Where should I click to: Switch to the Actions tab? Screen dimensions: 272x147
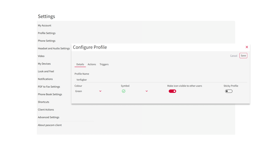coord(92,64)
